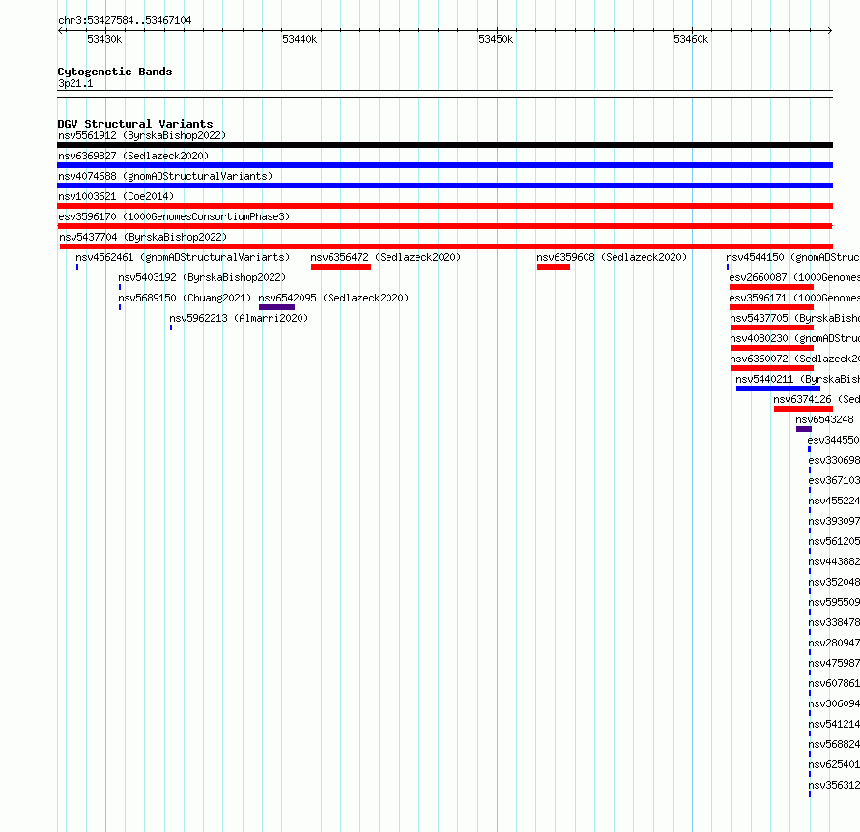
Task: Click the blue bar under nsv6369827
Action: coord(444,165)
